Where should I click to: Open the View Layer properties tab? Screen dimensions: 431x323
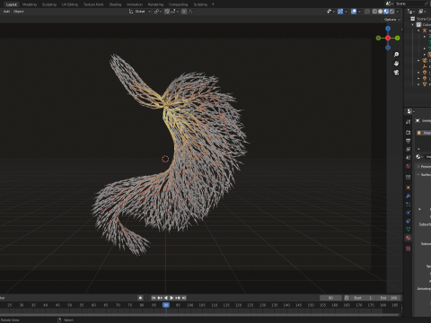(409, 149)
